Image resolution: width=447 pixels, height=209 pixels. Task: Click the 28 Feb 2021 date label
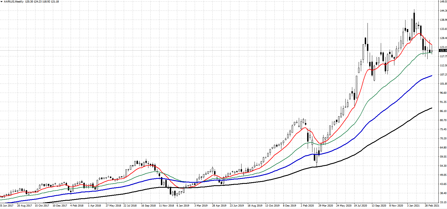[x=432, y=206]
